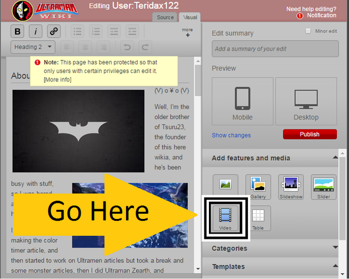Click Show changes link
This screenshot has height=279, width=349.
click(231, 135)
